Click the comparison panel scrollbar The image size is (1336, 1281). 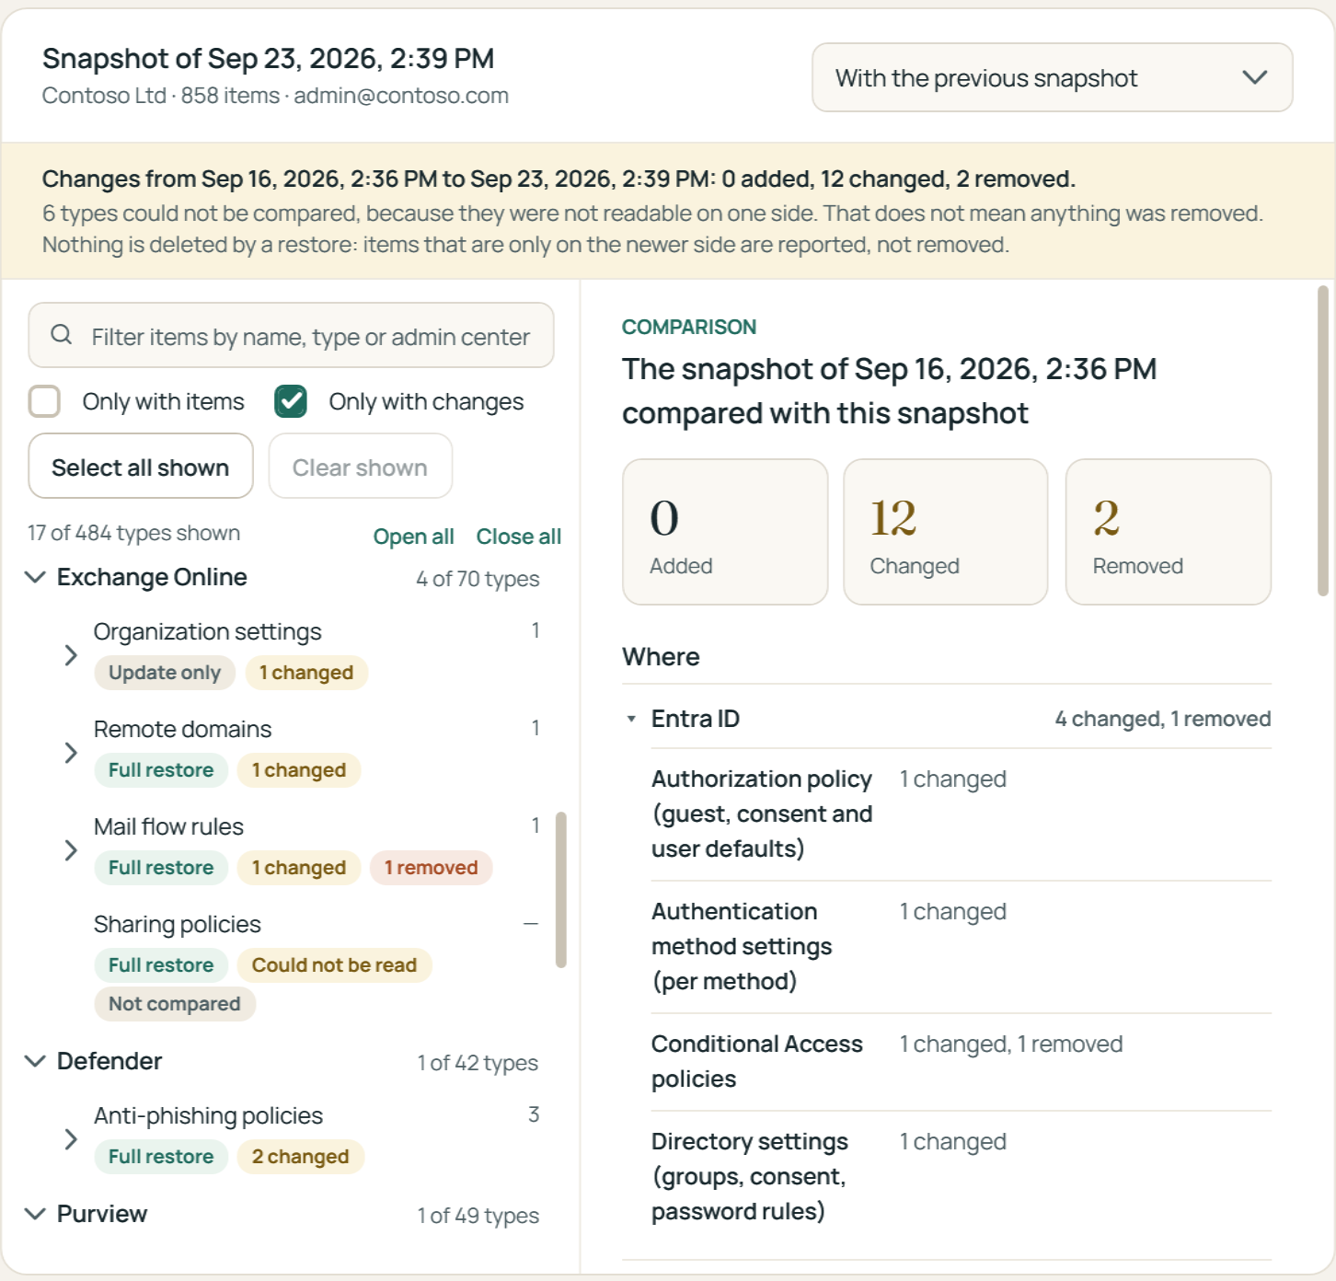tap(1323, 441)
